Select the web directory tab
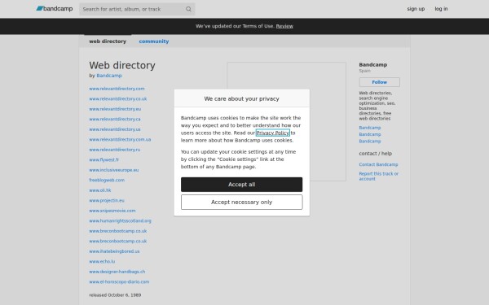 tap(108, 41)
